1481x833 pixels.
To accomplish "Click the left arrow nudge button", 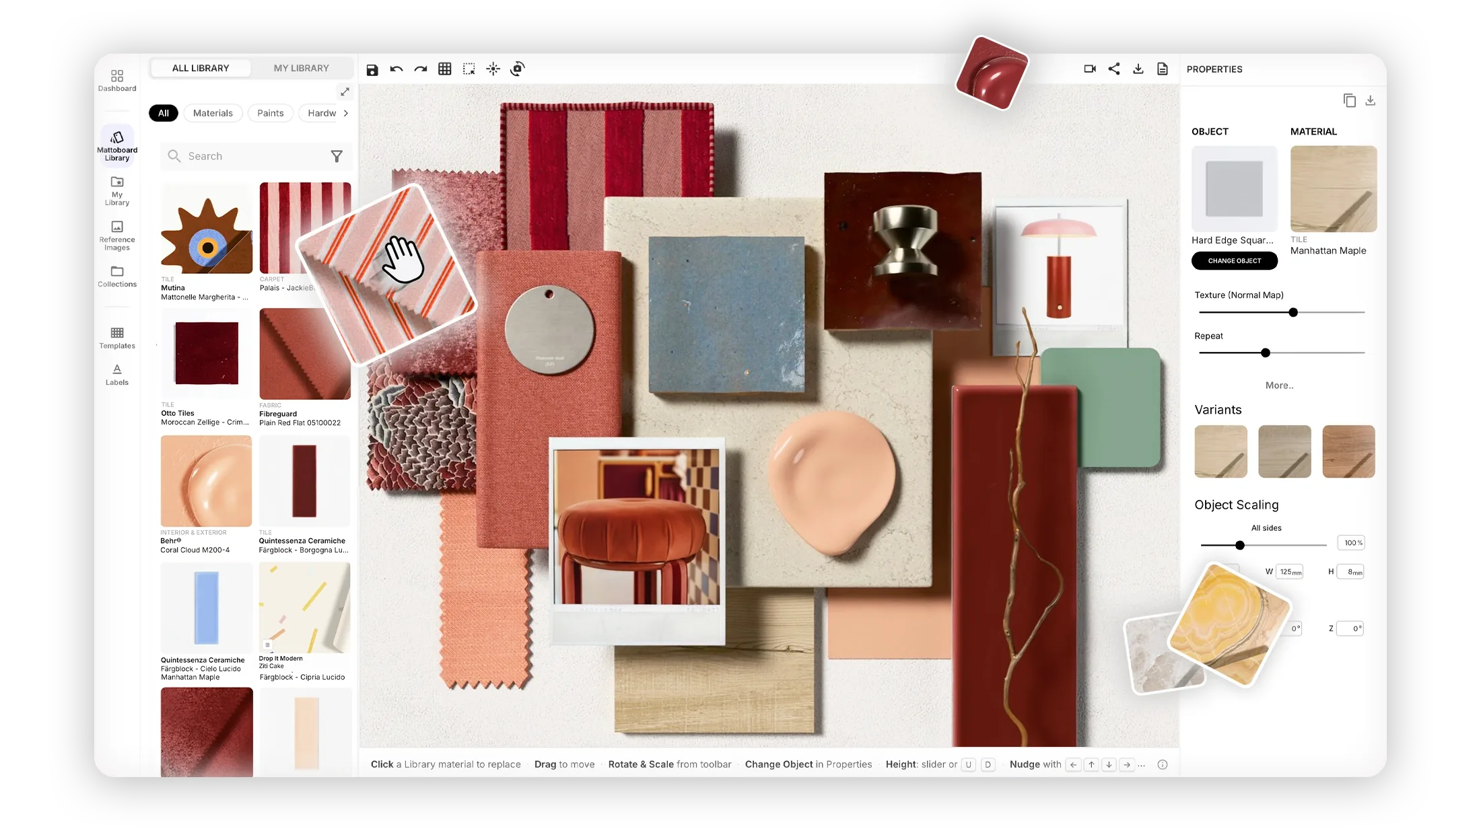I will tap(1074, 764).
